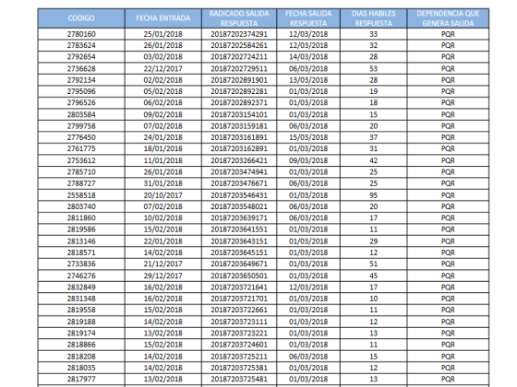Select exit date 09/03/2018
517x387 pixels.
[x=308, y=160]
